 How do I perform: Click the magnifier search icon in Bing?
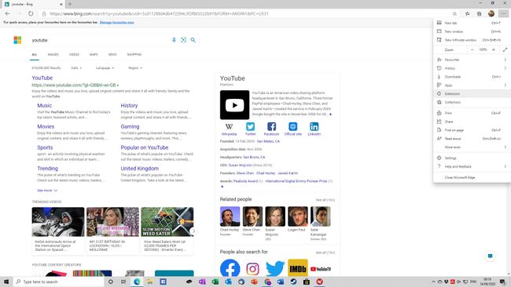pyautogui.click(x=193, y=40)
